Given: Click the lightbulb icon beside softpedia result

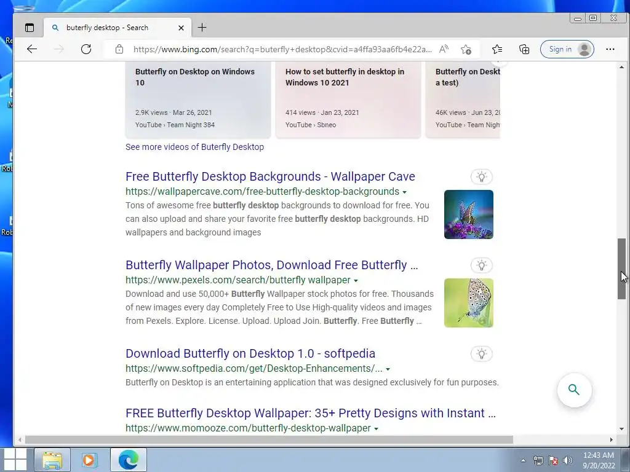Looking at the screenshot, I should (481, 353).
